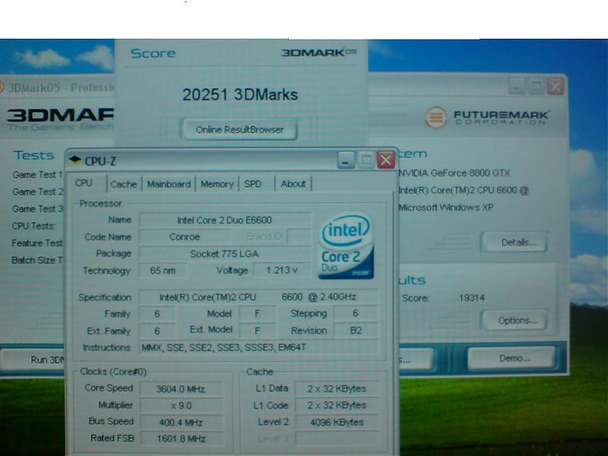608x456 pixels.
Task: Click the 'Processor' group label
Action: [100, 203]
